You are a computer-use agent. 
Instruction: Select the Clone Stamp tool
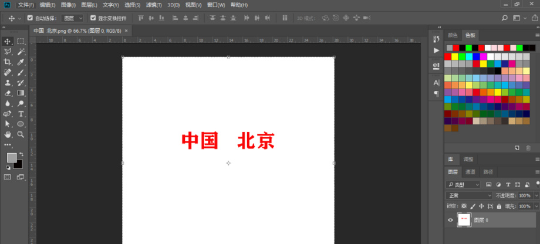[8, 83]
